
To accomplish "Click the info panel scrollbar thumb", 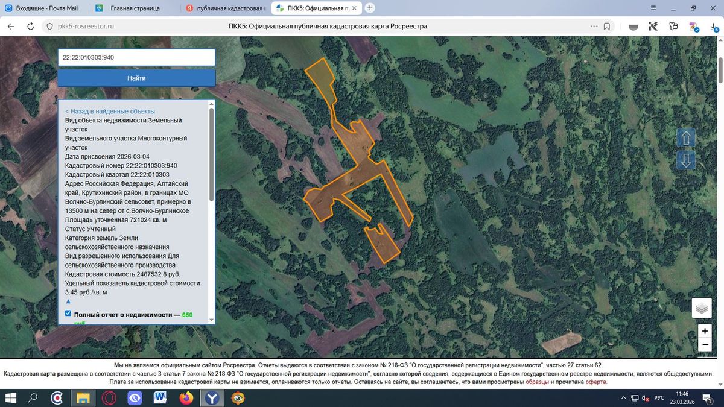I will (x=211, y=154).
